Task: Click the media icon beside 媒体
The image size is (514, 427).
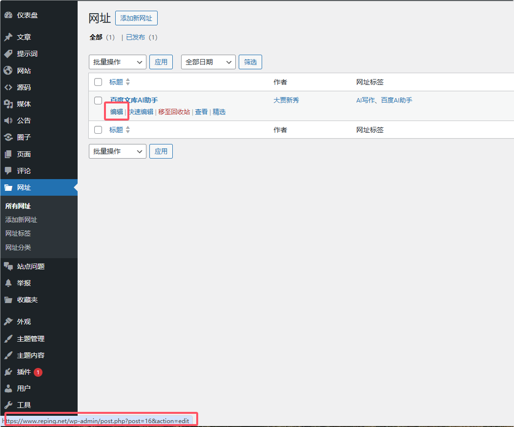Action: coord(8,104)
